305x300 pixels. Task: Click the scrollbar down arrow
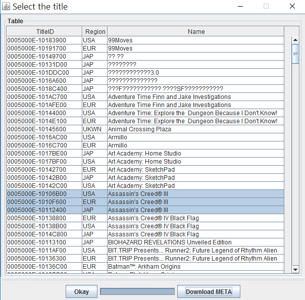pyautogui.click(x=295, y=270)
